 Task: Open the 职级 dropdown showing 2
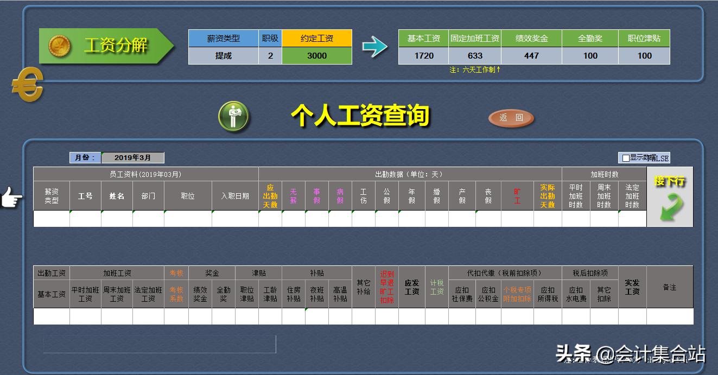pyautogui.click(x=270, y=56)
